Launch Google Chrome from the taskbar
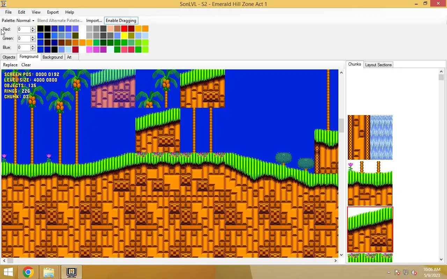447x279 pixels. pos(28,272)
